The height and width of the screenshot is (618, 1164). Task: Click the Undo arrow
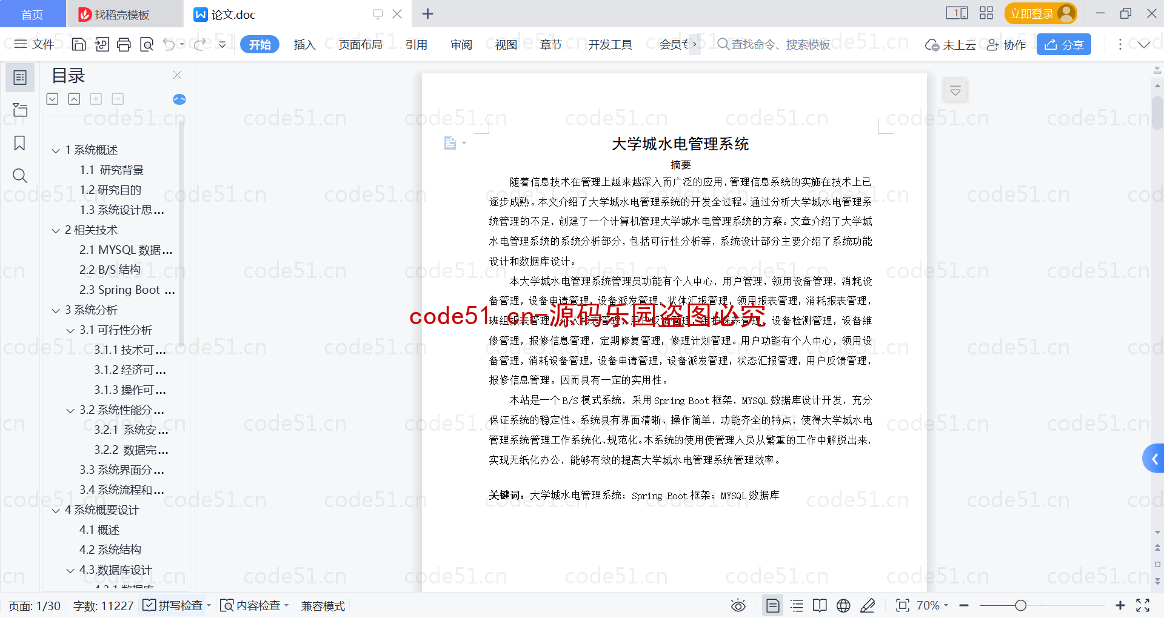click(169, 44)
